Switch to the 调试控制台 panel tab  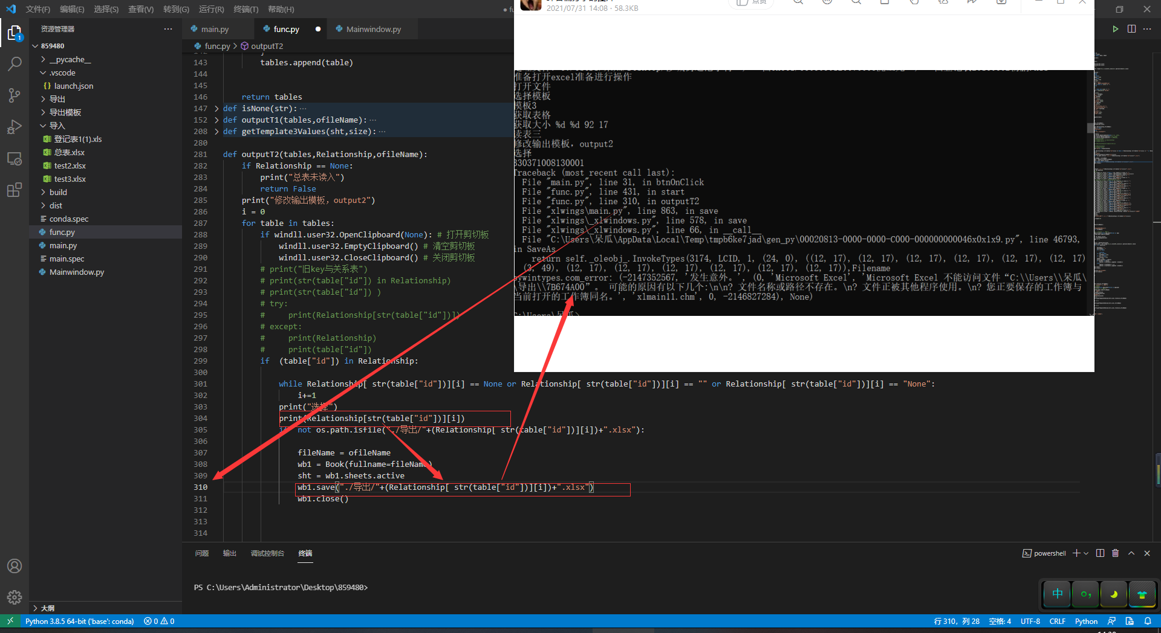(x=267, y=553)
